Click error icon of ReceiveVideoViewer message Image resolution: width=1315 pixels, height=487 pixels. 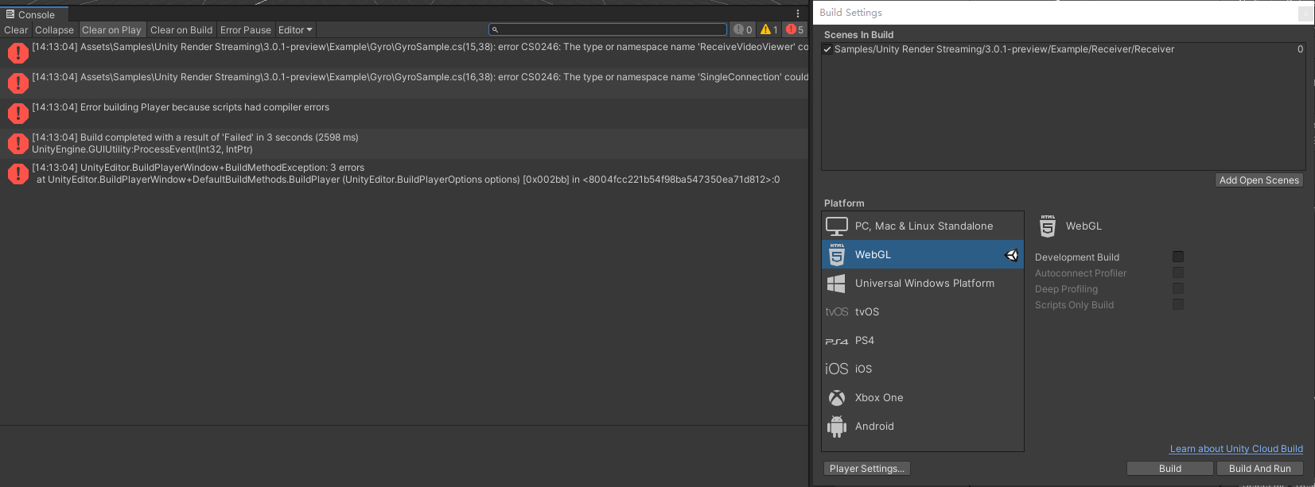click(18, 53)
